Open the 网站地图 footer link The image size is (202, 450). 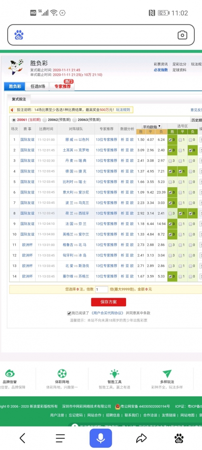[x=188, y=415]
